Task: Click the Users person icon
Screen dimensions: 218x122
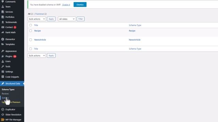Action: point(3,61)
